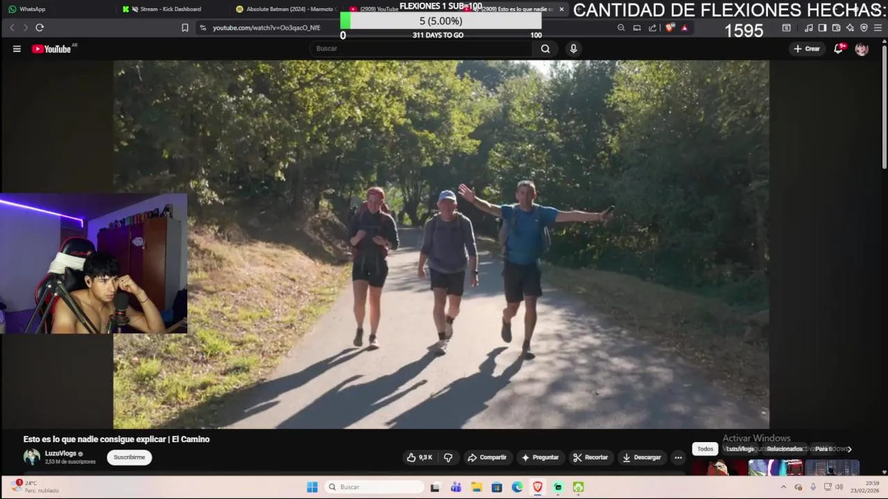
Task: Click the LuzuVlogs channel avatar
Action: 32,457
